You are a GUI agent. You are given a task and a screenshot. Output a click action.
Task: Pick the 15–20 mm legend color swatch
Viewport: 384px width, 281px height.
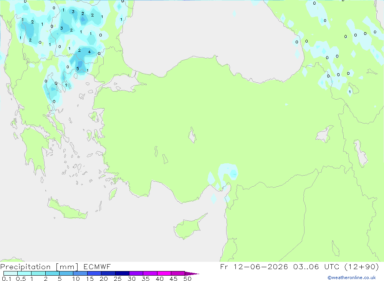tap(94, 273)
